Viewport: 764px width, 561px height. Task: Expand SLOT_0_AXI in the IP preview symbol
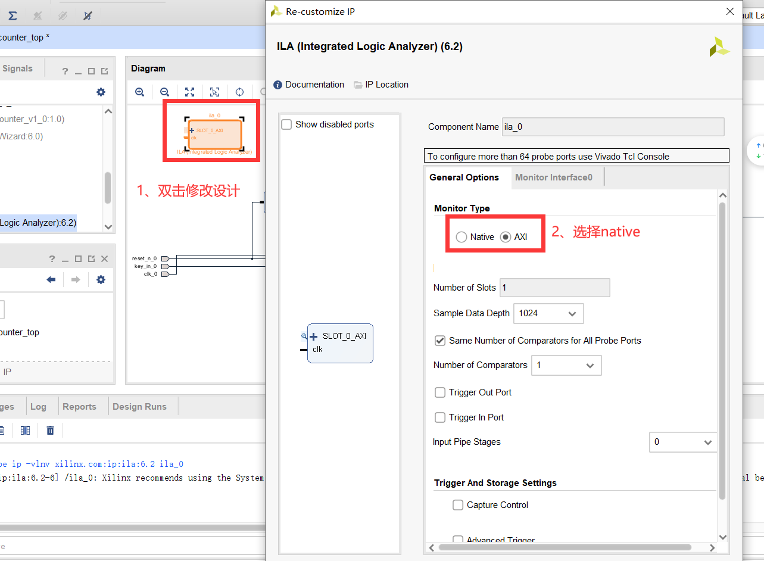click(x=314, y=336)
